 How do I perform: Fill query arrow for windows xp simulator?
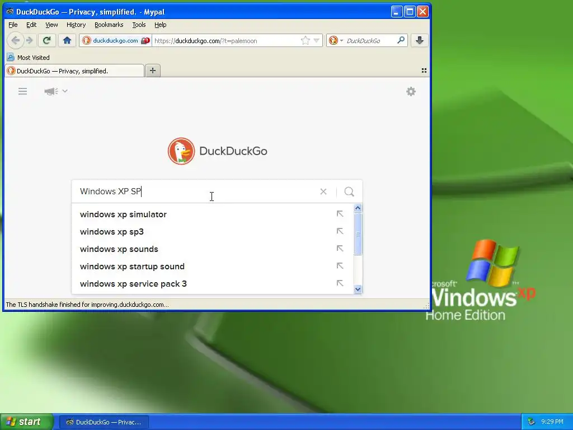click(x=340, y=214)
